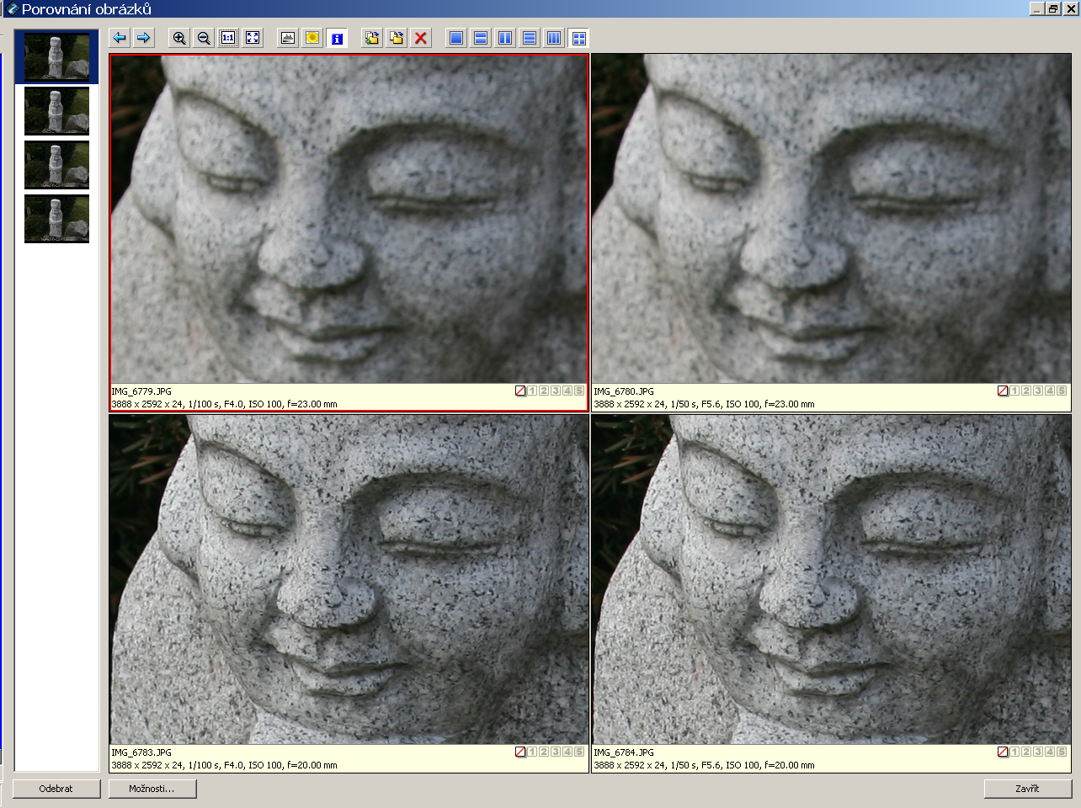The height and width of the screenshot is (808, 1081).
Task: Click the red X remove icon
Action: point(421,38)
